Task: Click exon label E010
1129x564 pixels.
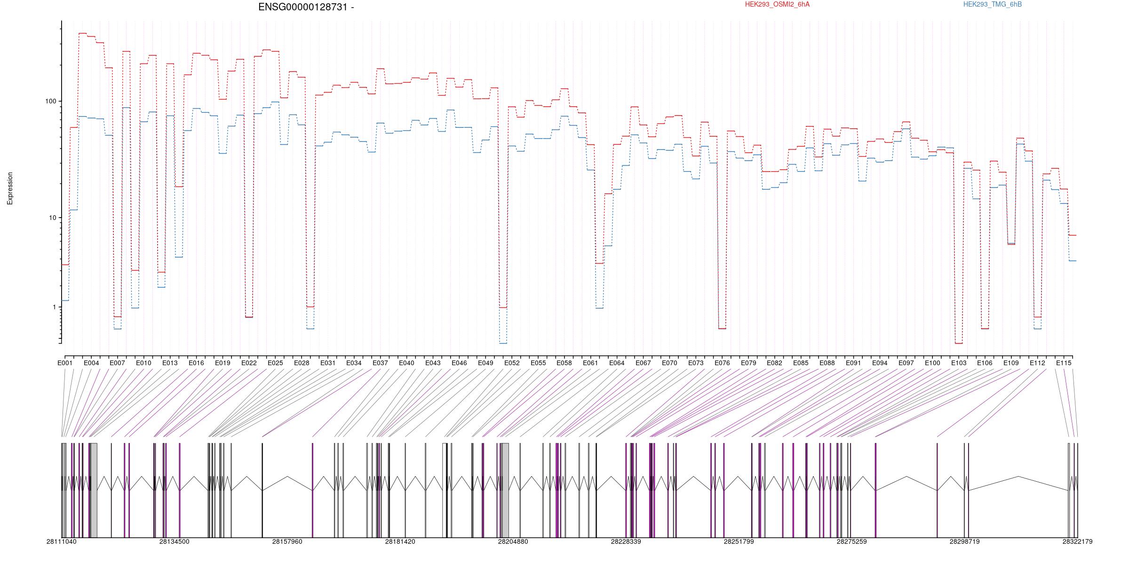Action: click(143, 363)
